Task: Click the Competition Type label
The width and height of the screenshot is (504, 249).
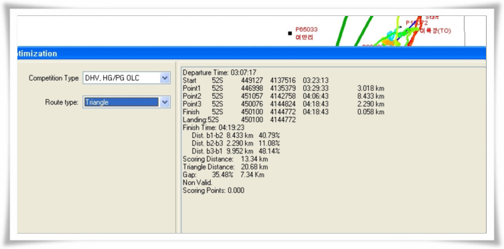Action: pos(54,78)
